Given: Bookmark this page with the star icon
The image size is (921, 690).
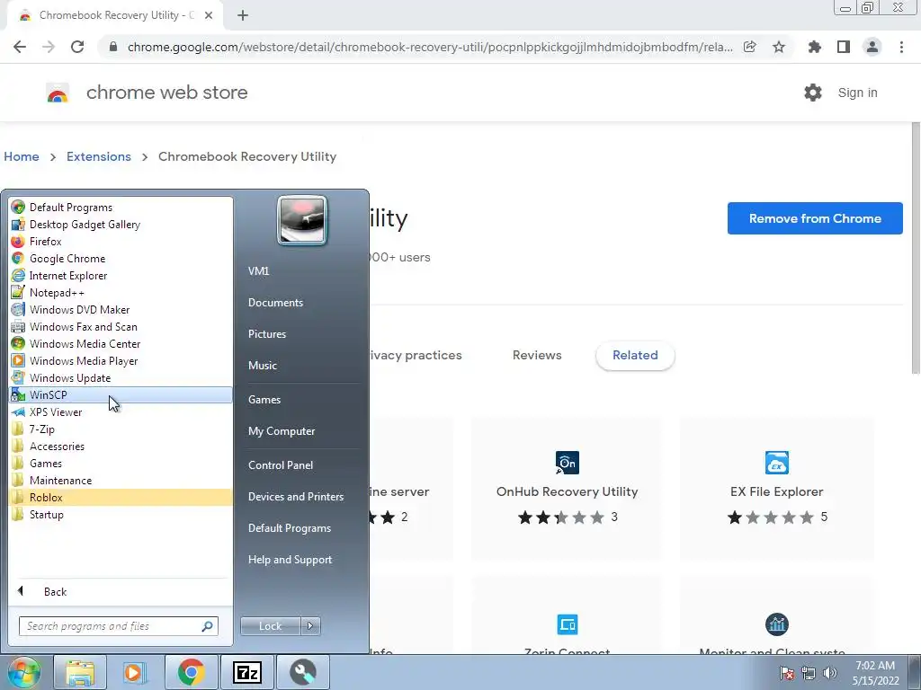Looking at the screenshot, I should tap(779, 47).
